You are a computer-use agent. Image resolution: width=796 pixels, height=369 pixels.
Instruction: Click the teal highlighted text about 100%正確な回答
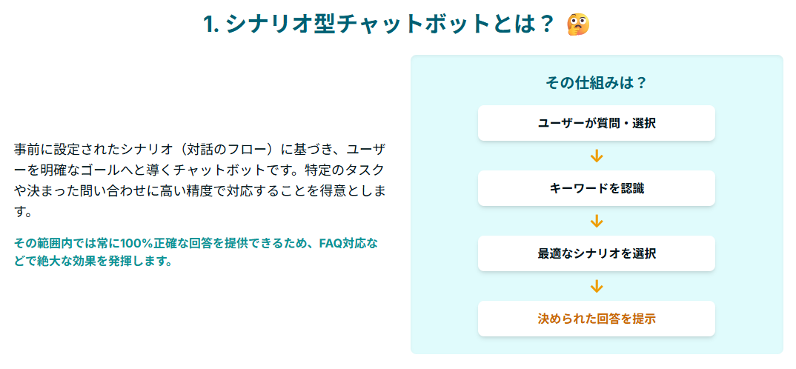tap(196, 252)
